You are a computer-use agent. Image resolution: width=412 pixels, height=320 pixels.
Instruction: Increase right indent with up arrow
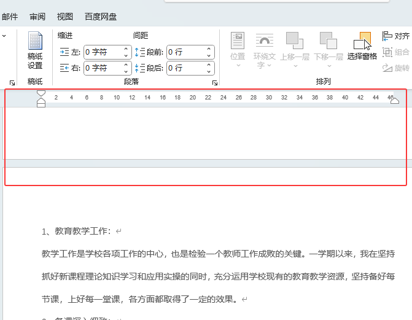pos(126,65)
